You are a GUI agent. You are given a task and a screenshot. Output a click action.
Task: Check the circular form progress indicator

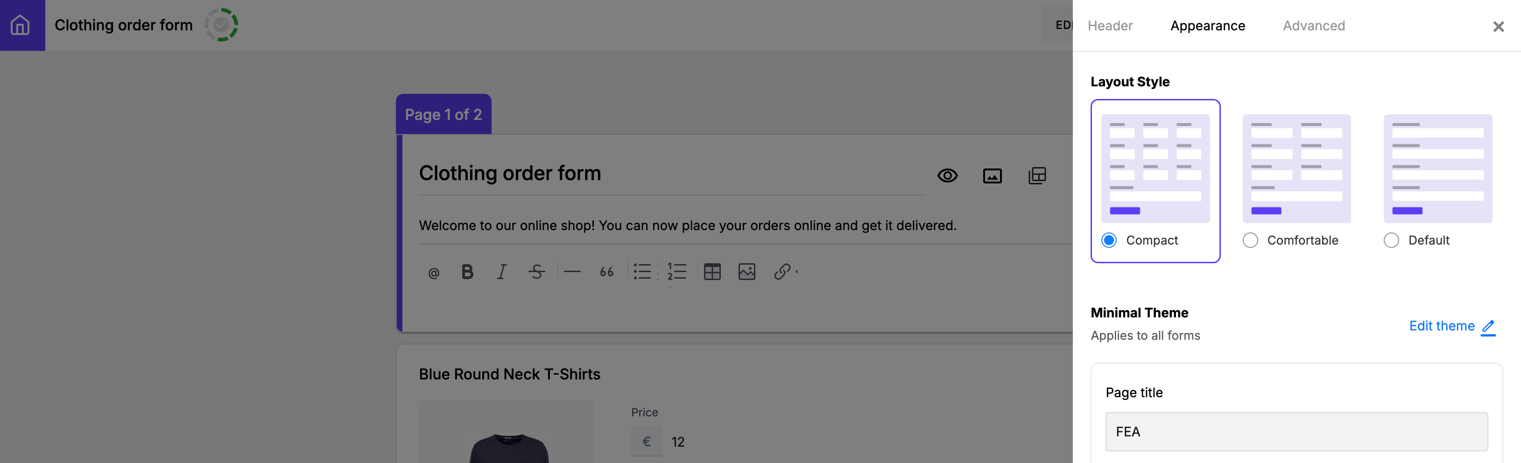(221, 25)
